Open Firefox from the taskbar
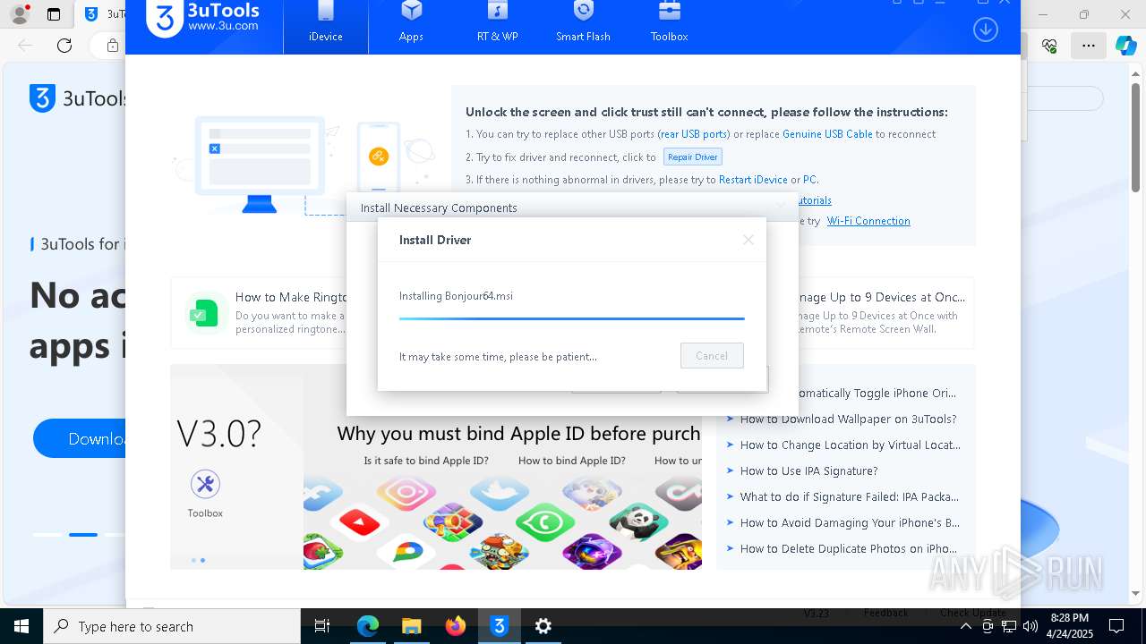This screenshot has width=1146, height=644. pos(455,626)
